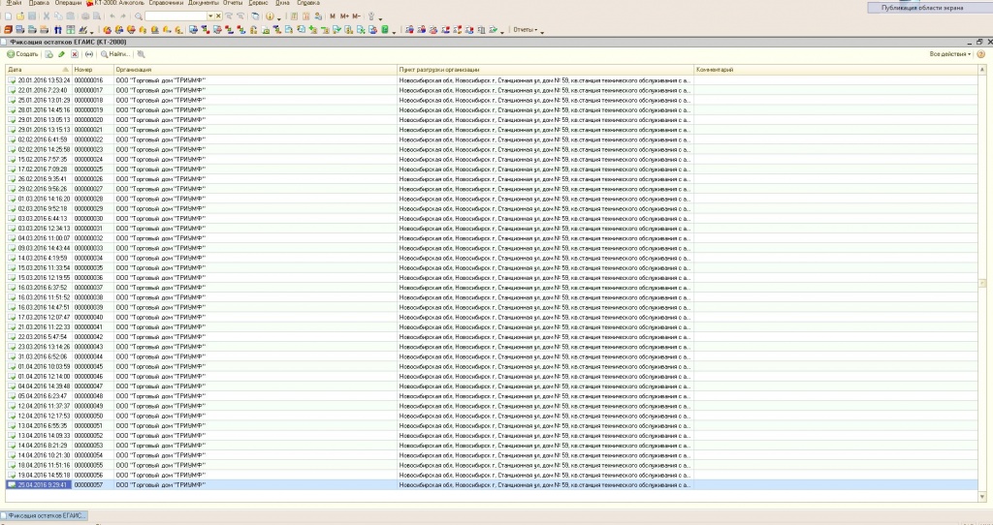Click the M memory button
Image resolution: width=993 pixels, height=525 pixels.
[333, 16]
